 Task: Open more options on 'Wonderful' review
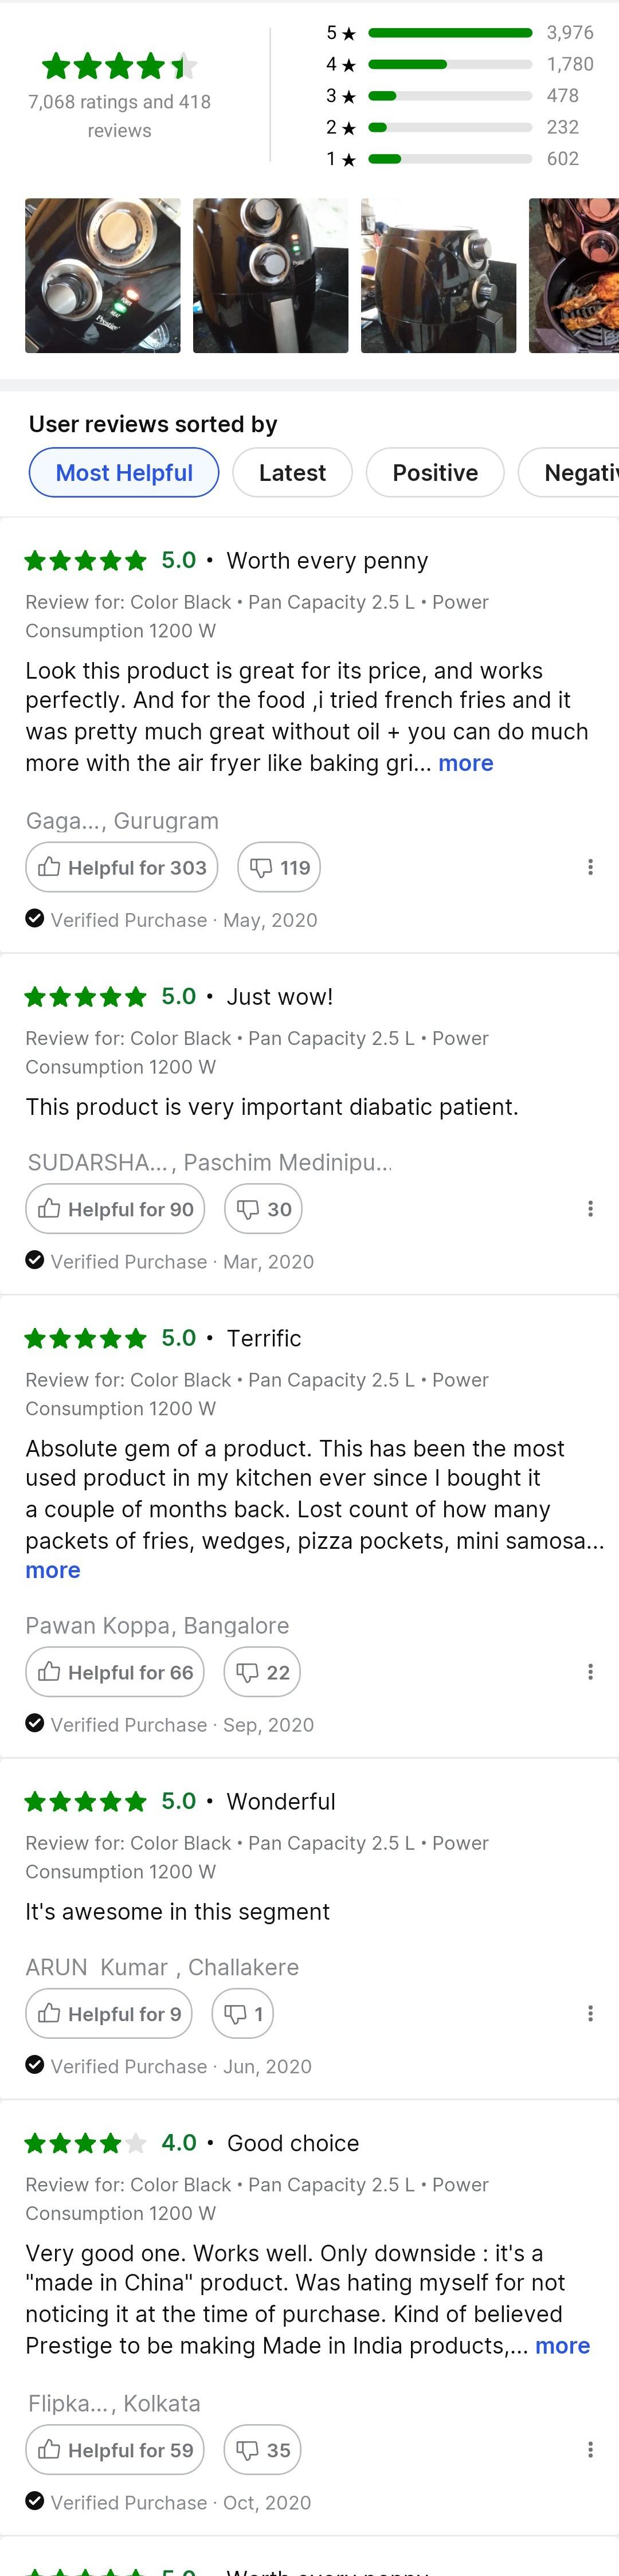(590, 2013)
